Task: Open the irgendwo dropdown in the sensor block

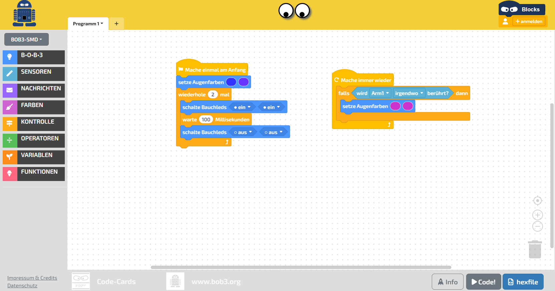Action: coord(409,93)
